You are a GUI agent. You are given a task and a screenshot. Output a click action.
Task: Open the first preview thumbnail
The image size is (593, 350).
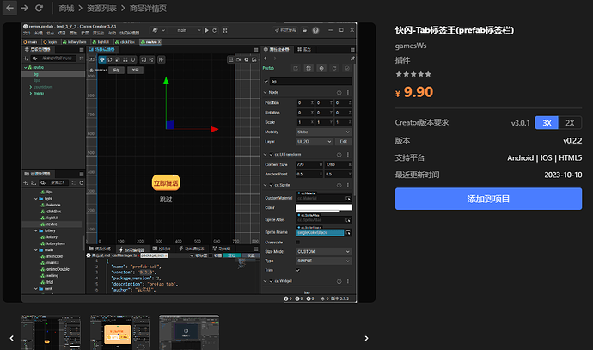[x=51, y=333]
